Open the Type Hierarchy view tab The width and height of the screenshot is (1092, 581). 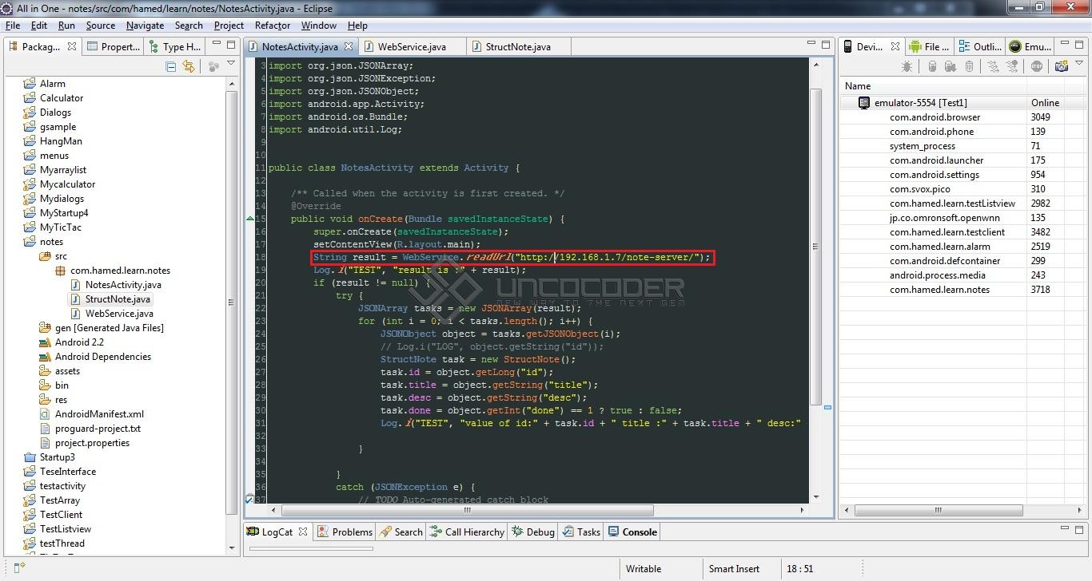(x=175, y=46)
